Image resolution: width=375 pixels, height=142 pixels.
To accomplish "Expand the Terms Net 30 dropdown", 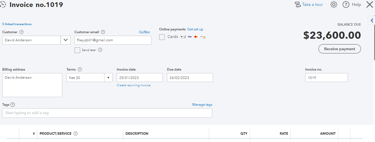I will (x=108, y=78).
